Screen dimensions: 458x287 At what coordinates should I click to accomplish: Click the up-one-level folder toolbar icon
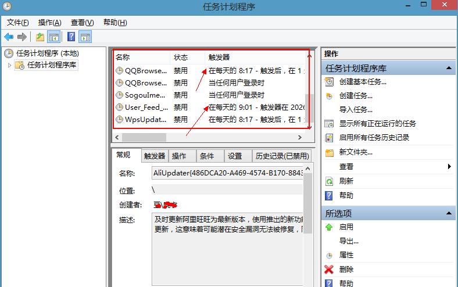tap(40, 37)
